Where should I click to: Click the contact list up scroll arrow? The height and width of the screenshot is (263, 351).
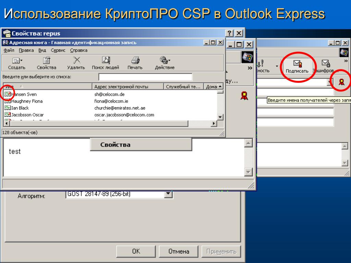[x=220, y=86]
